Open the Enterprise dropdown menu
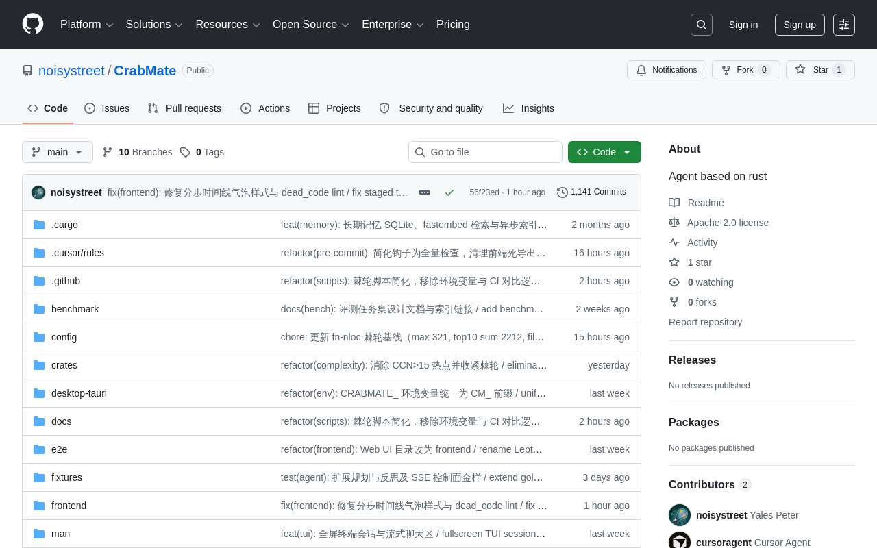877x548 pixels. (393, 25)
